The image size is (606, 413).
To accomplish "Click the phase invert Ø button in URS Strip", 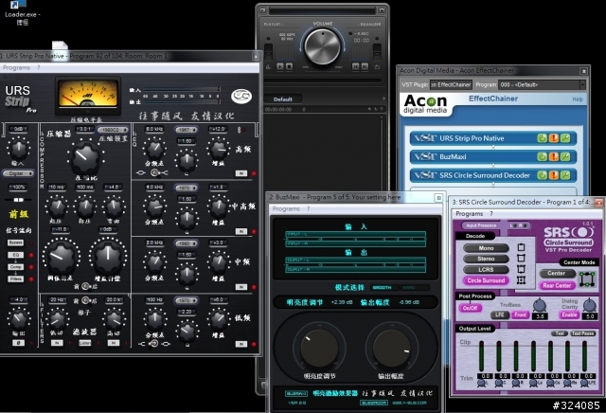I will [18, 343].
